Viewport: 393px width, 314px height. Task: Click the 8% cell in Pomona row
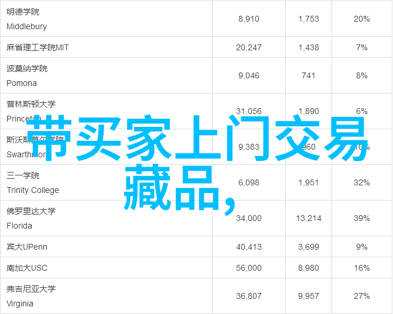(x=362, y=75)
